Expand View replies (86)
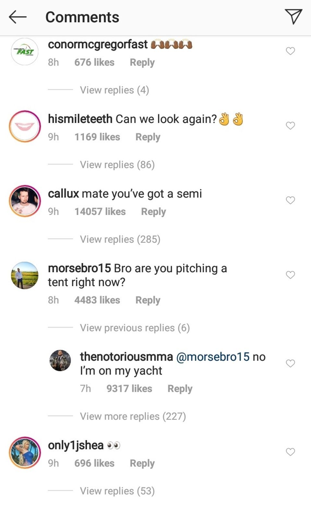The width and height of the screenshot is (311, 509). pos(117,165)
